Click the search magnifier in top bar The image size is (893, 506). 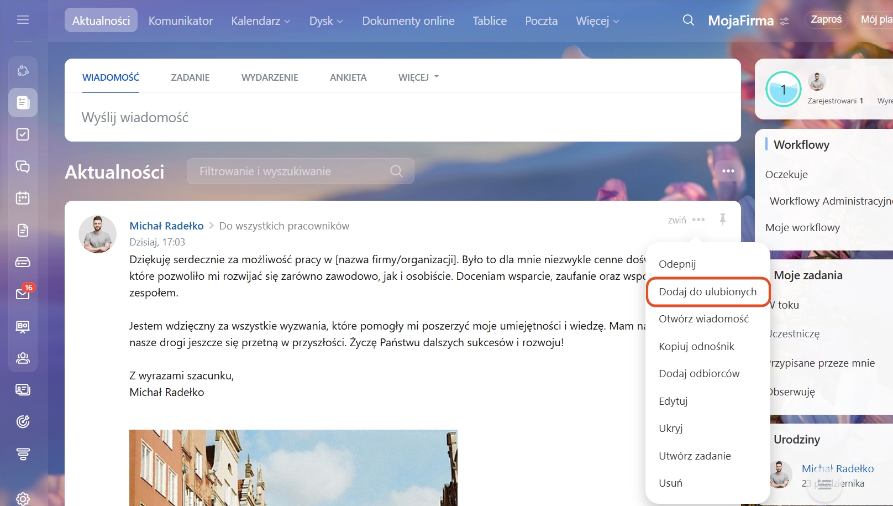(688, 20)
